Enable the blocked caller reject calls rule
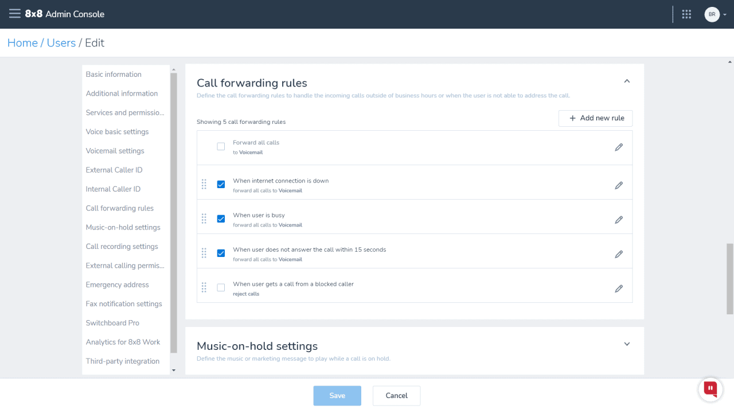The height and width of the screenshot is (413, 734). 221,287
